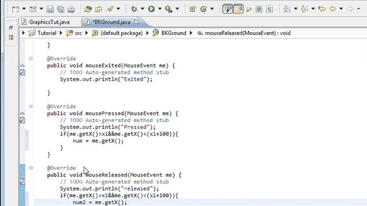
Task: Open the Run configurations dropdown arrow
Action: [160, 9]
